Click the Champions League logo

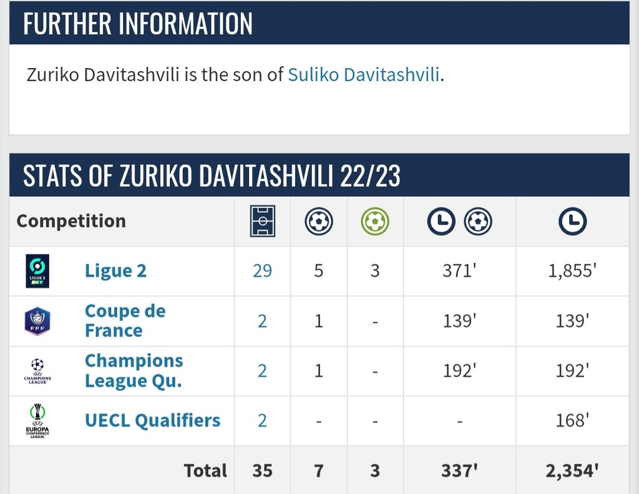pyautogui.click(x=37, y=371)
